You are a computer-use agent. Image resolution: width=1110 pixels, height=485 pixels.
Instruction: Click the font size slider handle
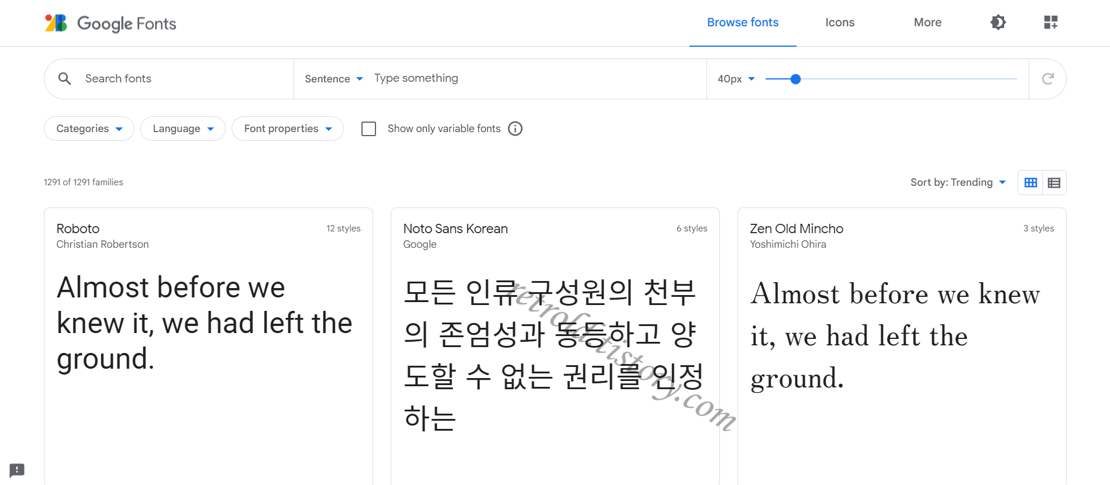pos(795,79)
